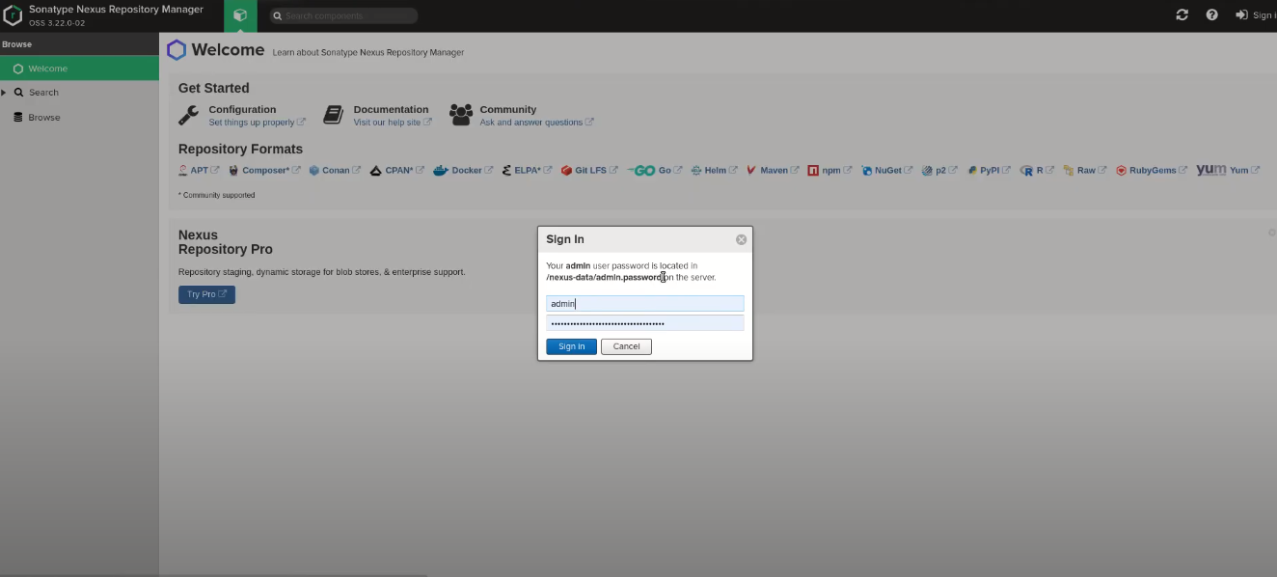The image size is (1277, 577).
Task: Click the Welcome hexagon heading icon
Action: (x=177, y=50)
